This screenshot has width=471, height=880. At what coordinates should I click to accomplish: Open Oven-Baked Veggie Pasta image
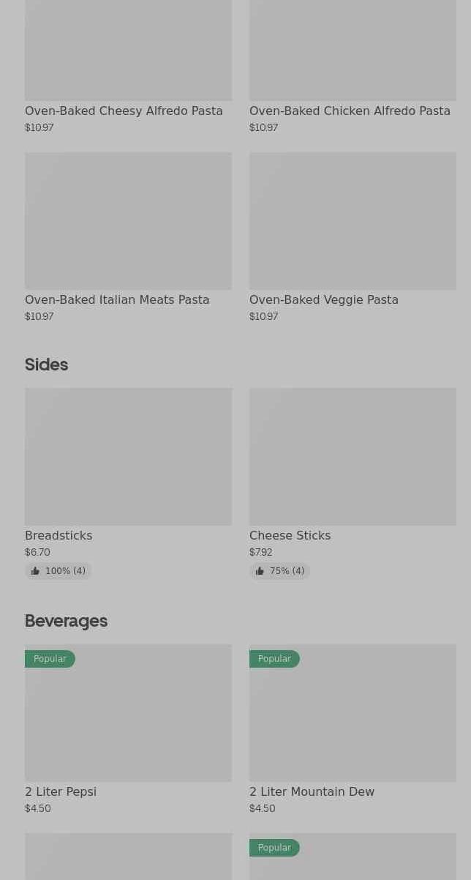point(353,220)
